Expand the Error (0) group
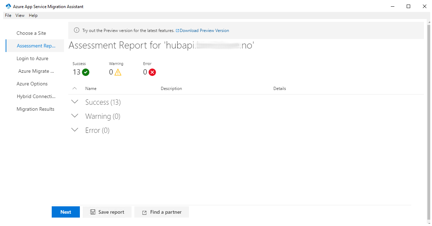 coord(75,130)
